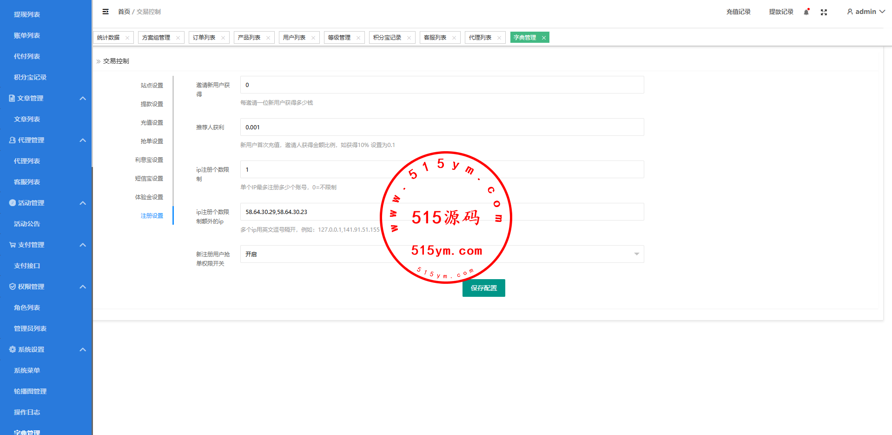Close the 代理列表 tab
Viewport: 892px width, 435px height.
pos(499,38)
